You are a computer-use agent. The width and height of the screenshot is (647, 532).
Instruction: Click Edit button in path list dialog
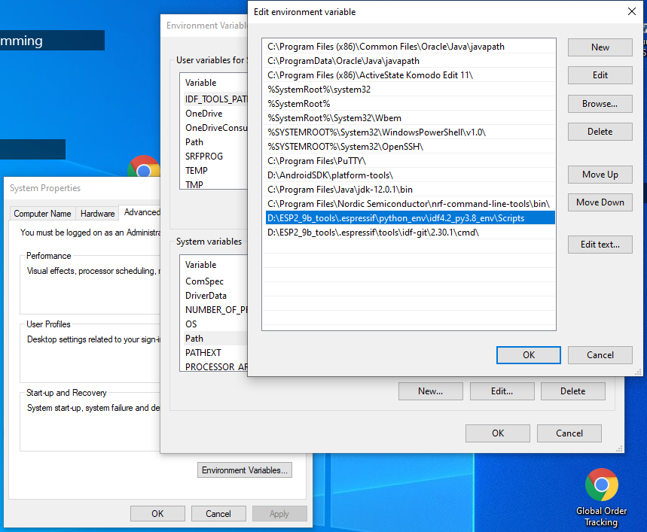tap(600, 75)
